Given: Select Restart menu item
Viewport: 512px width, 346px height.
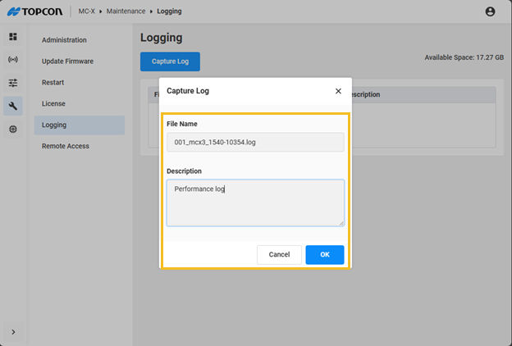Looking at the screenshot, I should coord(79,82).
